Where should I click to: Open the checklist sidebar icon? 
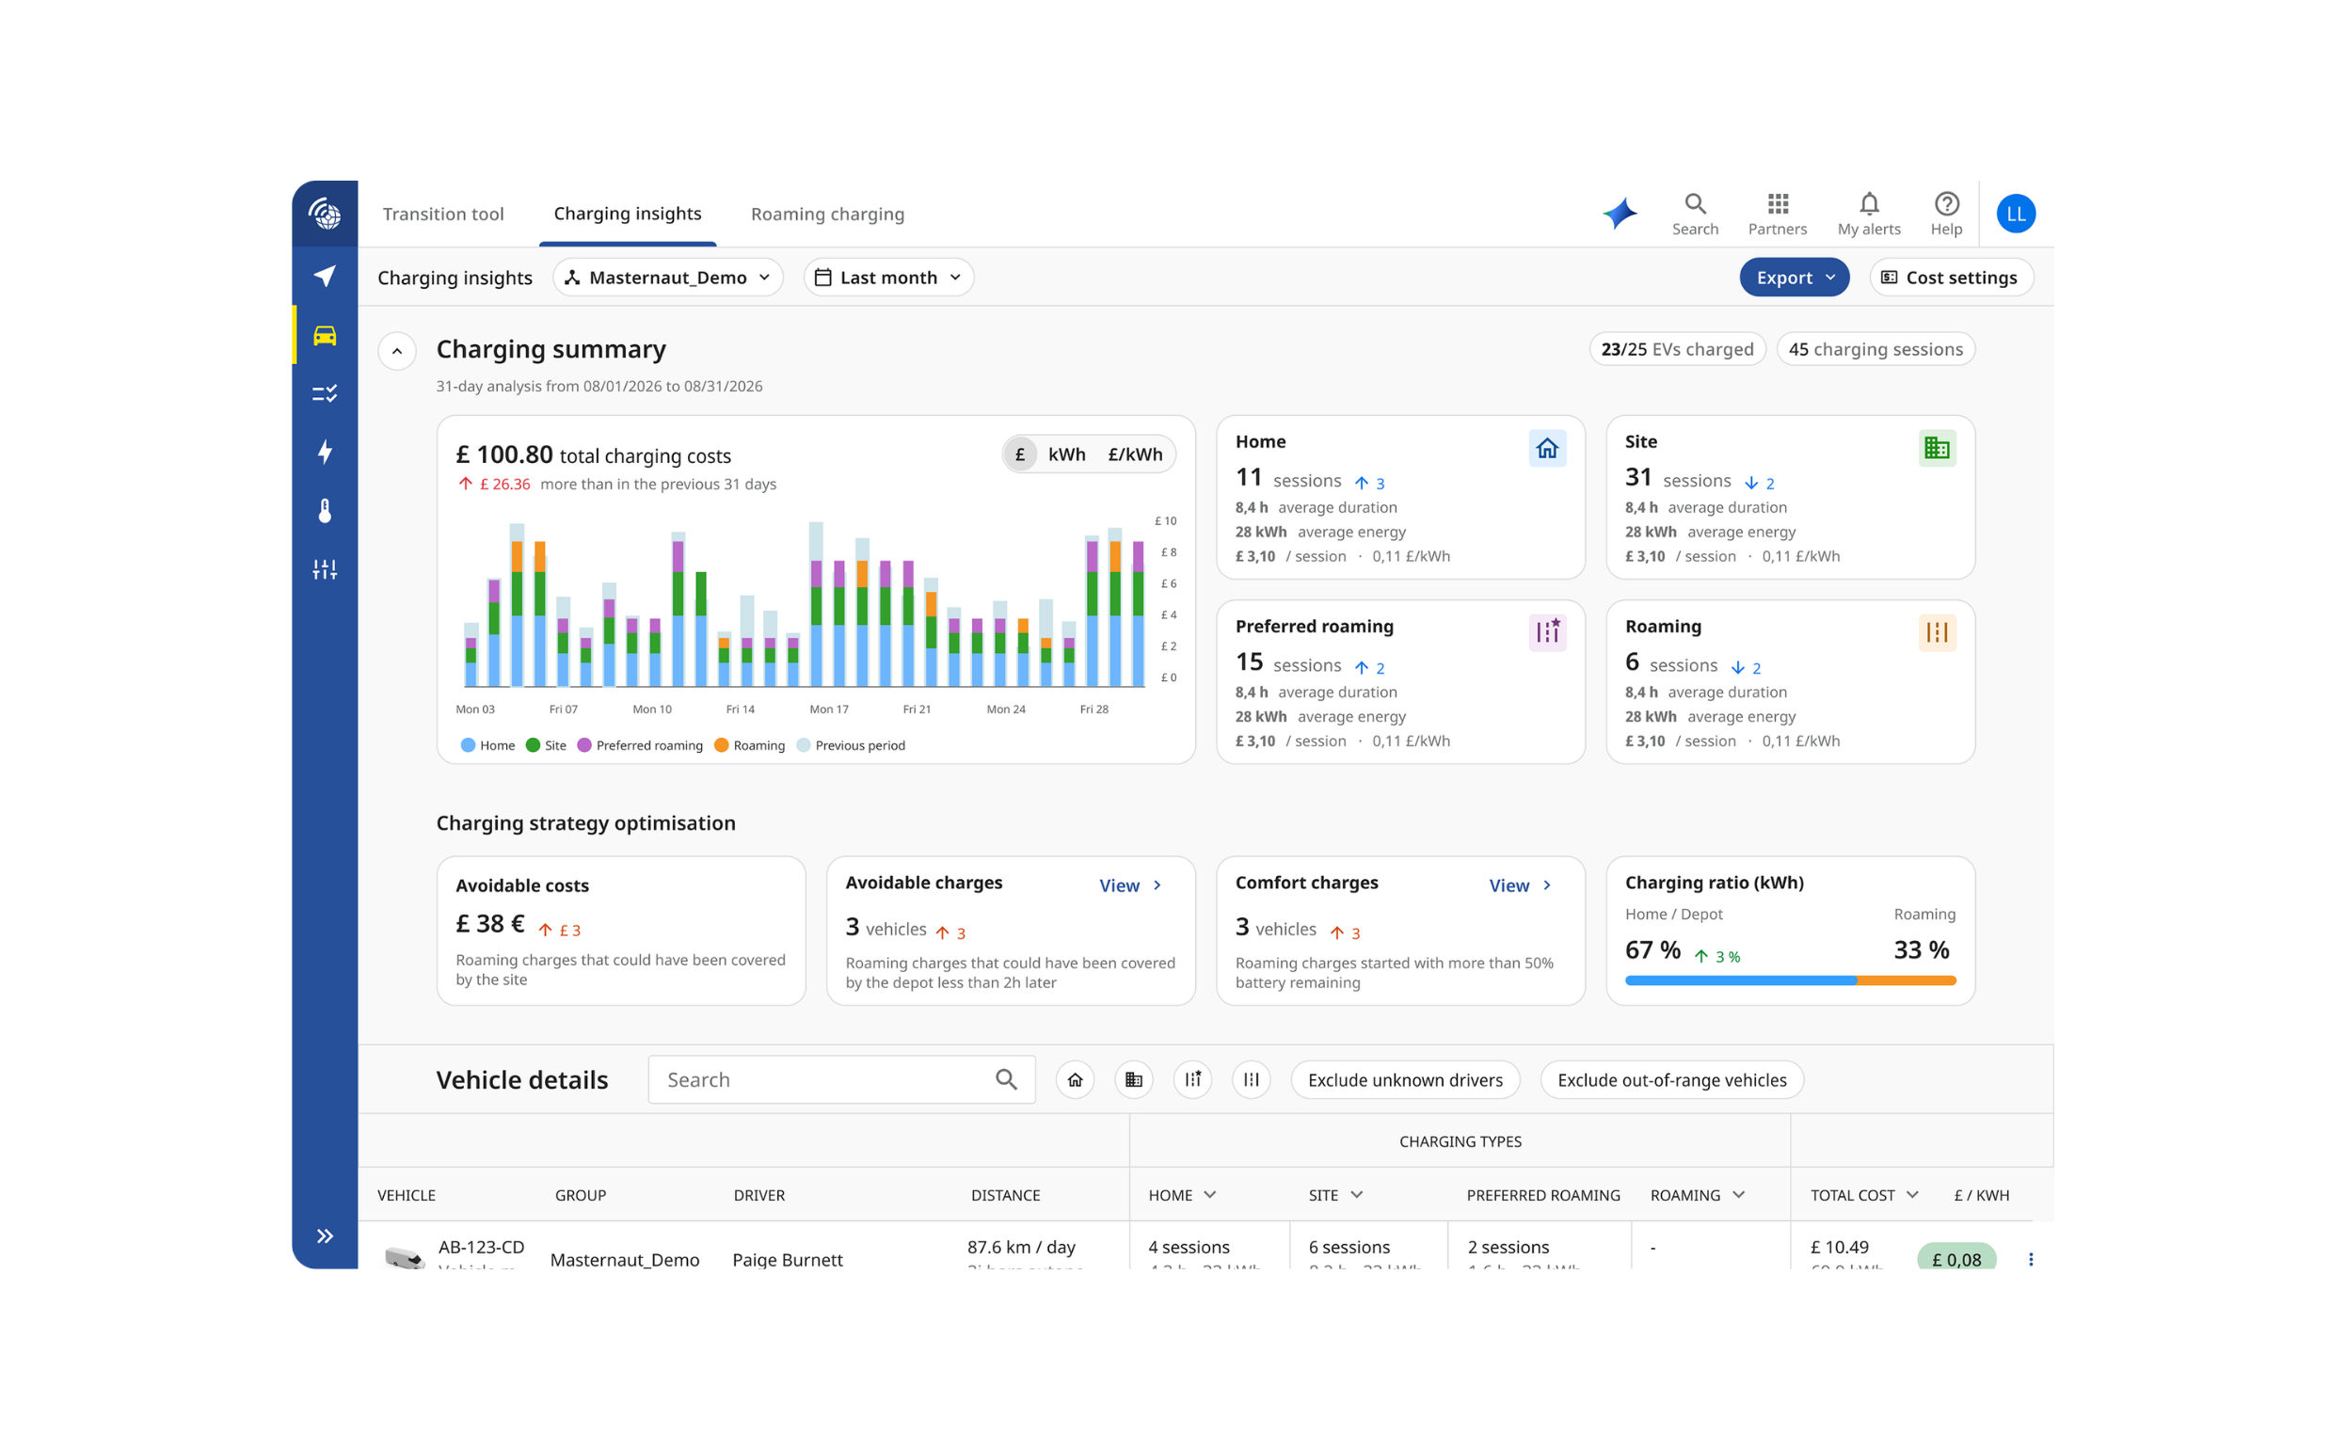coord(324,393)
